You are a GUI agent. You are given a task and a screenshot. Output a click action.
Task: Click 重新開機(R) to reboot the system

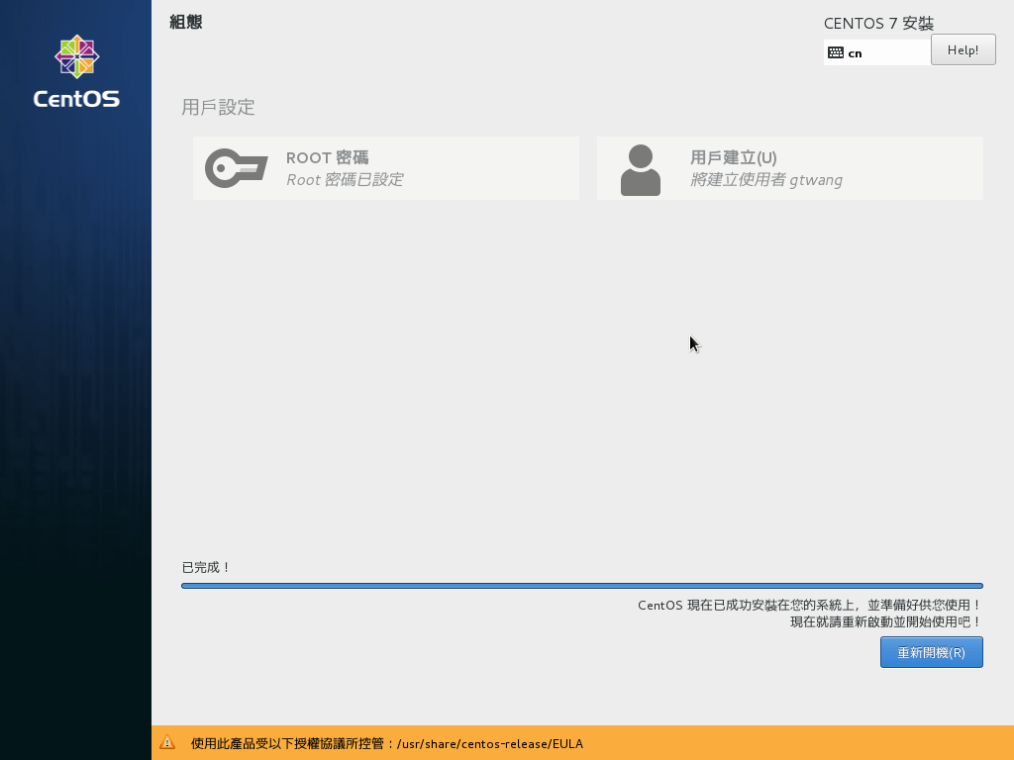click(931, 652)
